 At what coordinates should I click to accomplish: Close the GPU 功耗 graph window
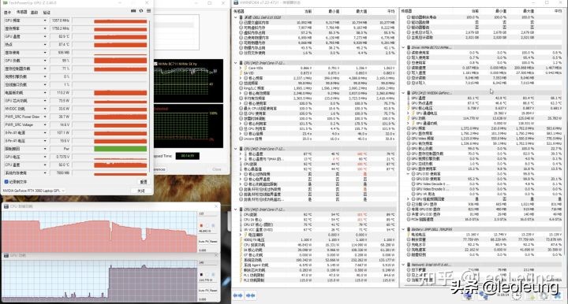[216, 255]
